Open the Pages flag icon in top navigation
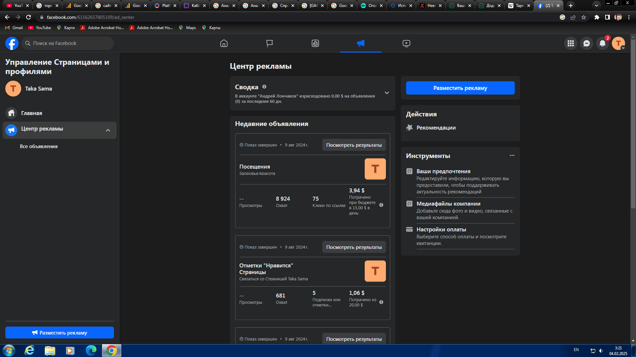Image resolution: width=636 pixels, height=357 pixels. [270, 43]
